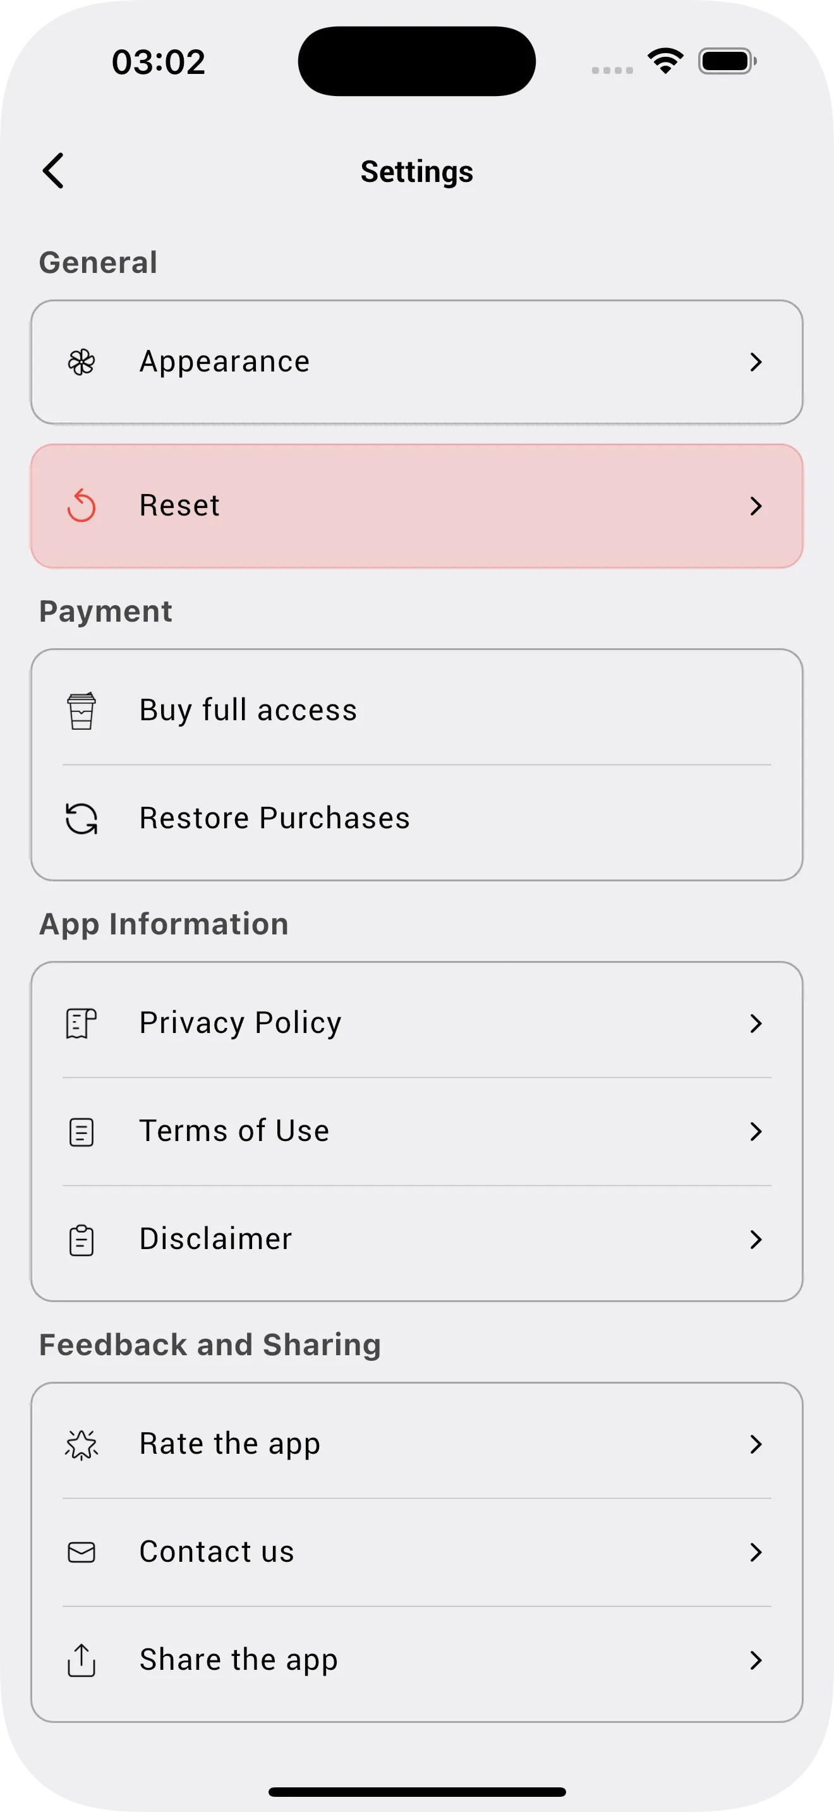Tap the Restore Purchases label

(x=274, y=819)
